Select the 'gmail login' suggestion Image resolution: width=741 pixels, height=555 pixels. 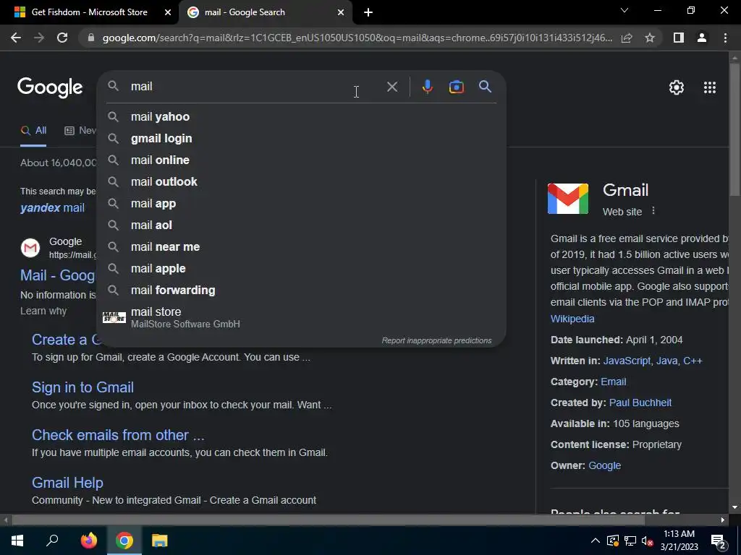pos(301,138)
